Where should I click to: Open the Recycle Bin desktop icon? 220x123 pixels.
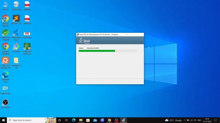[16, 5]
